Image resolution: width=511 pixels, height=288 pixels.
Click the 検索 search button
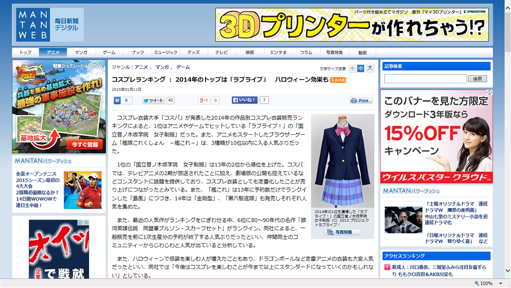[x=477, y=79]
